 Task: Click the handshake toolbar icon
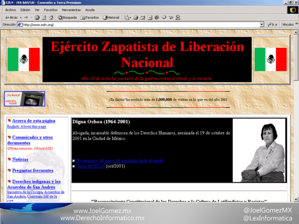171,17
